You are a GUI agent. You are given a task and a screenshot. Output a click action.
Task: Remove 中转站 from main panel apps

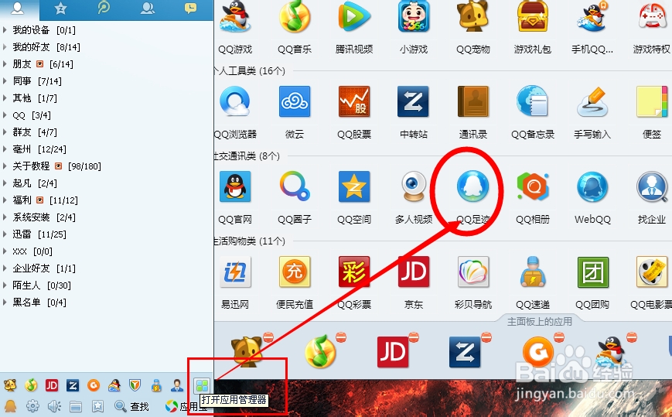click(486, 337)
